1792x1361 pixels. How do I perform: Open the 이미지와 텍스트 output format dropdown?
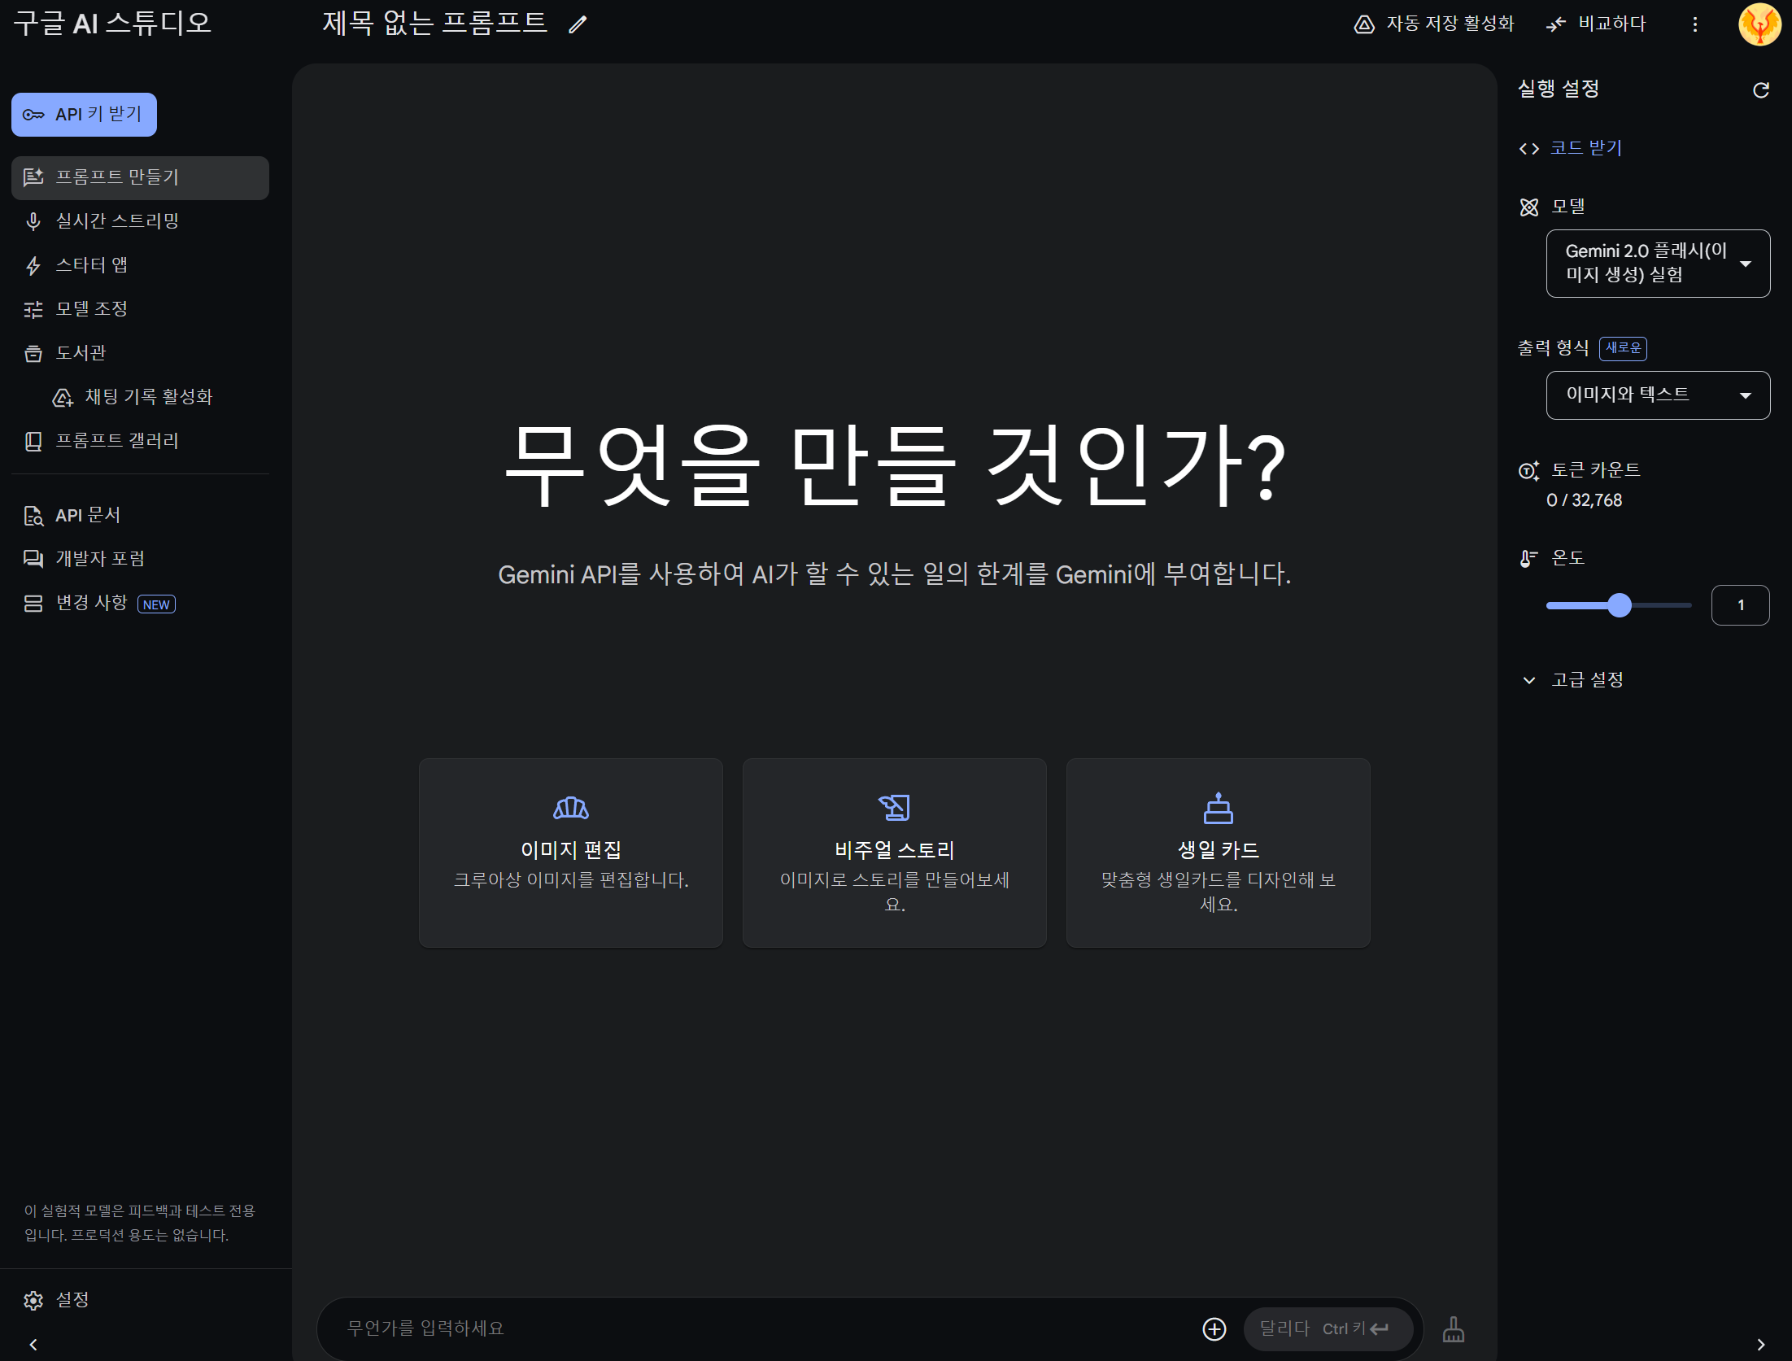click(1657, 395)
